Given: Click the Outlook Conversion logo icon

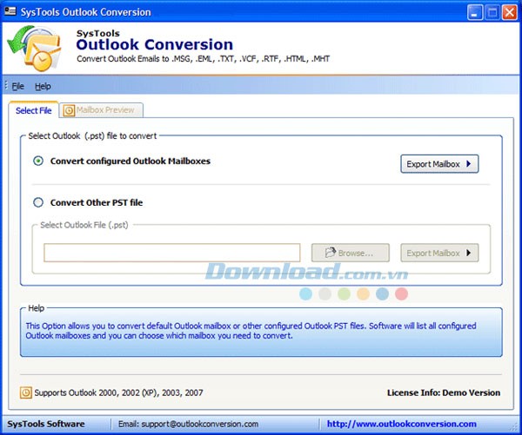Looking at the screenshot, I should click(34, 48).
